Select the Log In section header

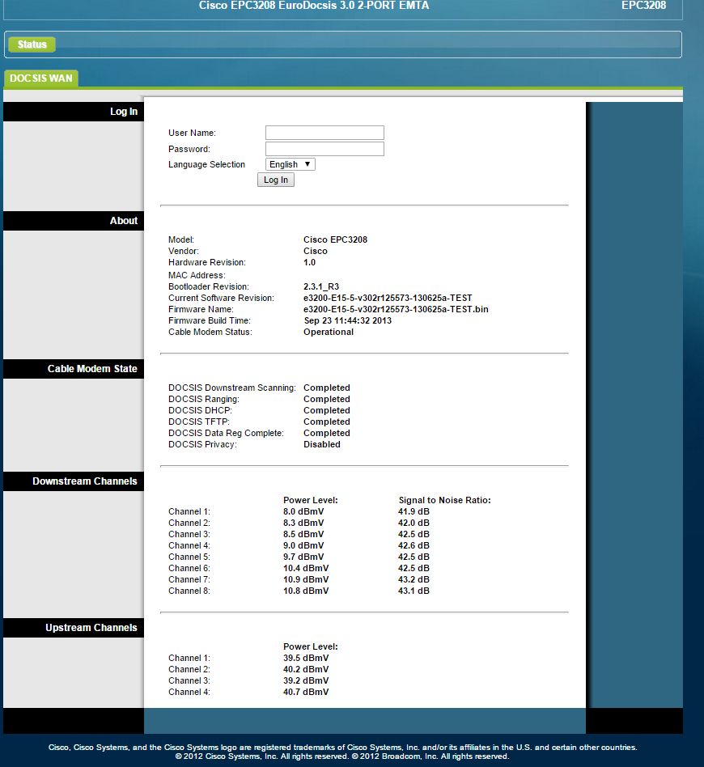point(74,112)
